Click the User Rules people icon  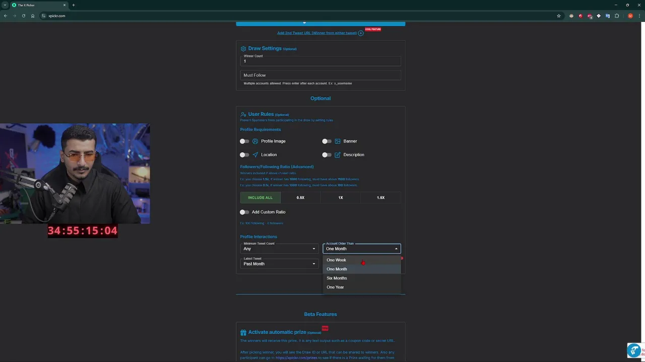point(243,115)
